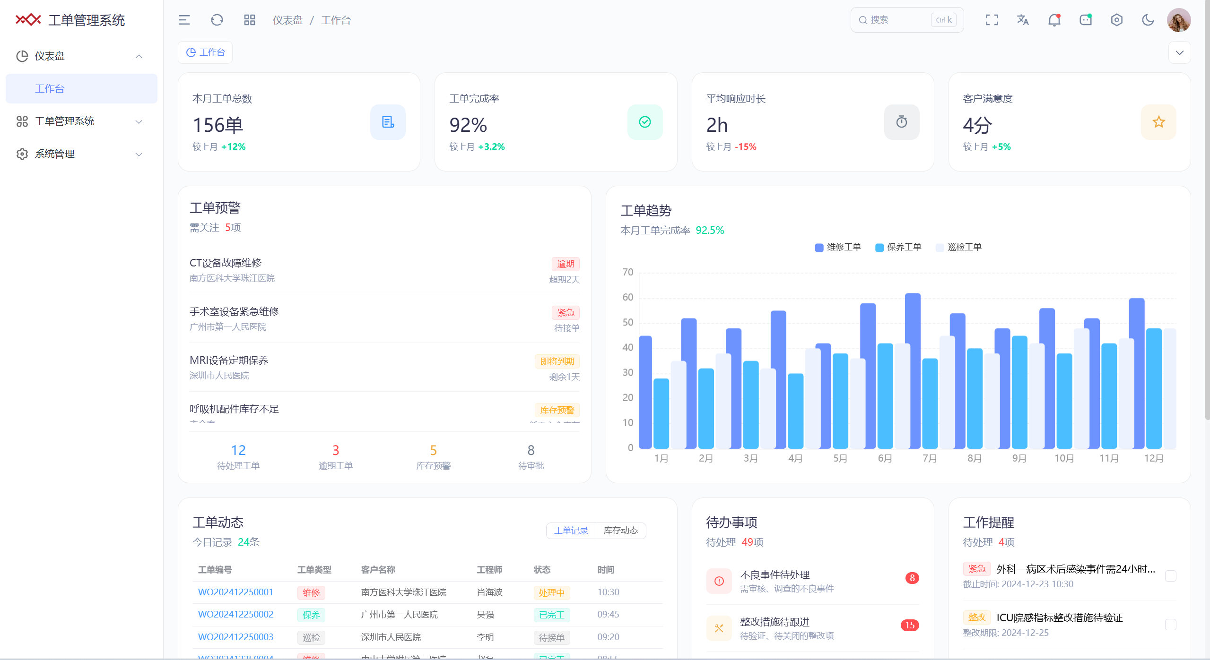This screenshot has height=660, width=1210.
Task: Click the red 8 count badge
Action: point(912,578)
